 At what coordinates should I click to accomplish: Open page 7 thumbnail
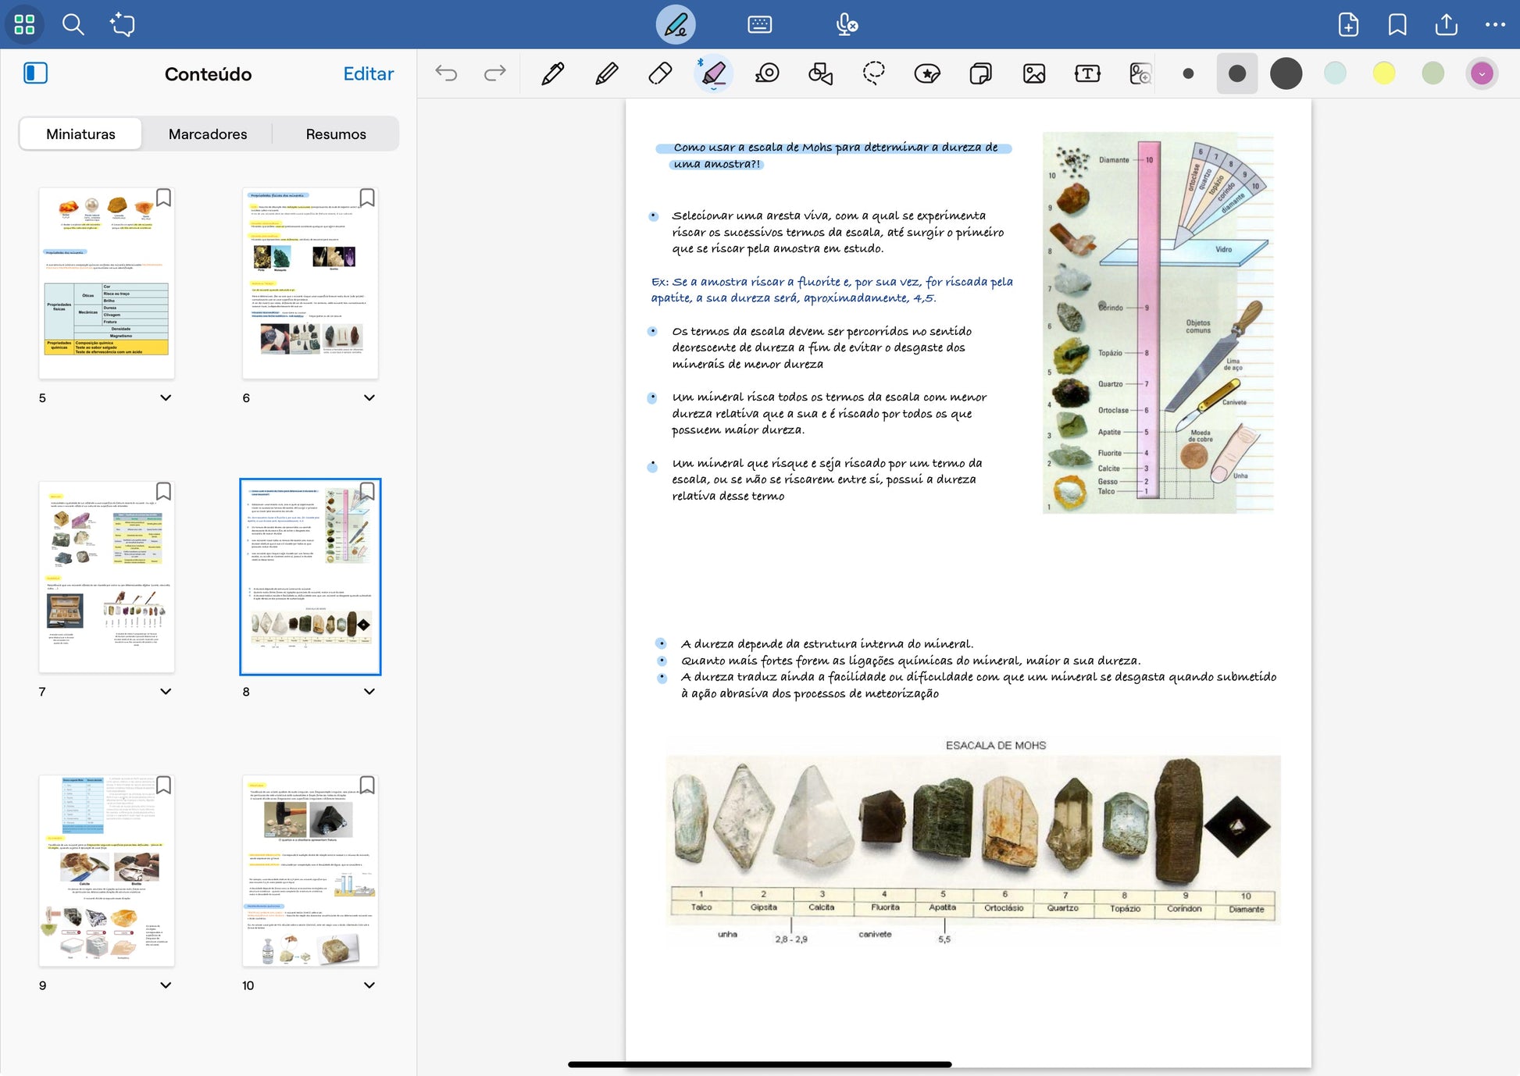click(107, 577)
